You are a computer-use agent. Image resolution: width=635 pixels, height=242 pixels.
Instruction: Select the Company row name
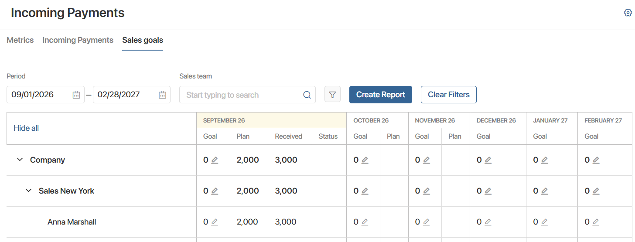click(x=48, y=160)
